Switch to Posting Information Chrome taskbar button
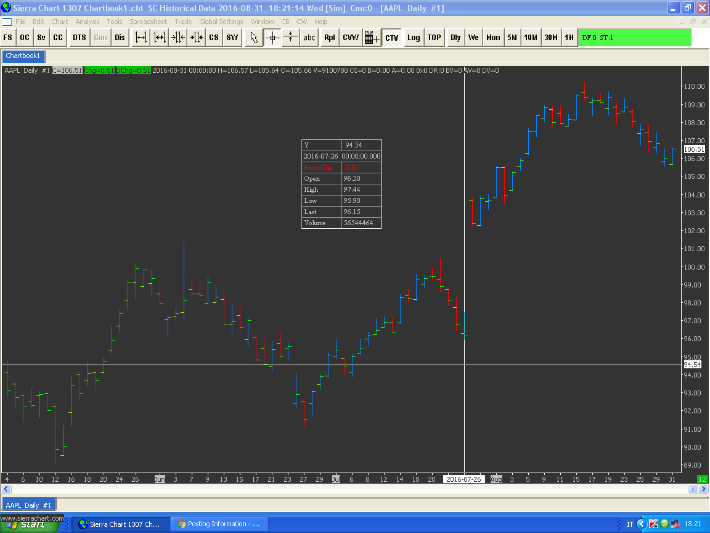Image resolution: width=710 pixels, height=533 pixels. click(x=219, y=524)
